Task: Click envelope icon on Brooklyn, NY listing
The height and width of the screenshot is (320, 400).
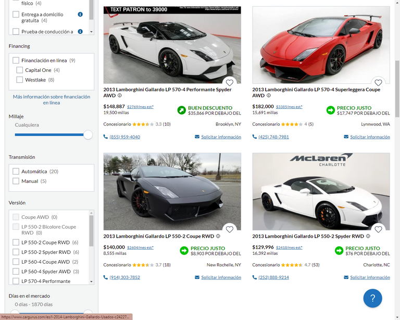Action: (x=197, y=137)
